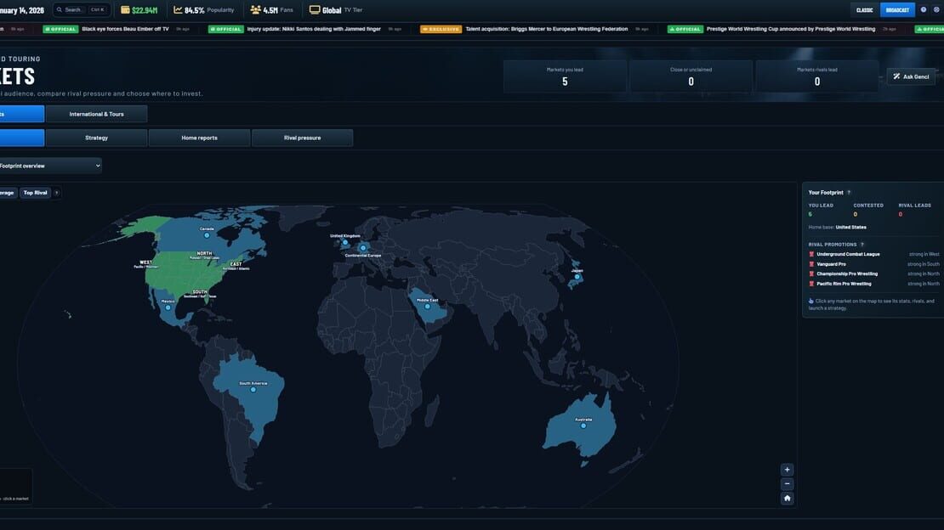
Task: Switch to Broadcast view mode
Action: tap(897, 9)
